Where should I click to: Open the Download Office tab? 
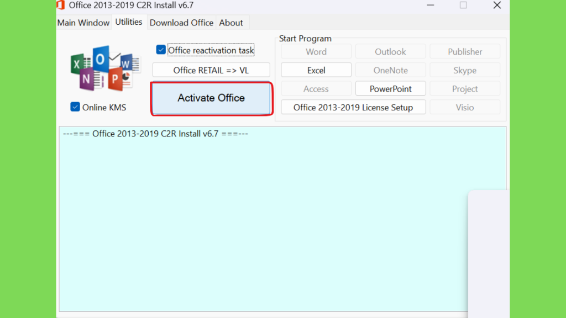point(181,23)
